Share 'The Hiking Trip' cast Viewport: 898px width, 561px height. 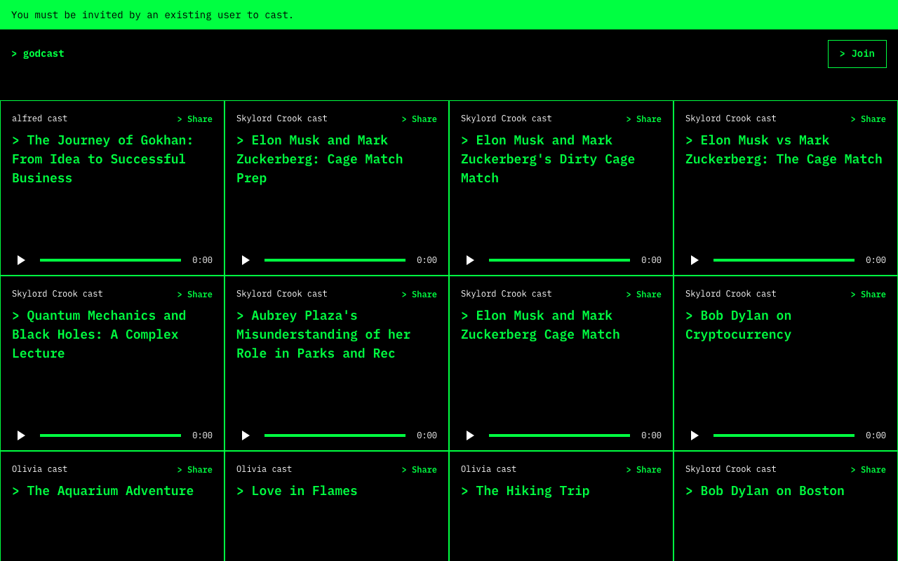(644, 470)
